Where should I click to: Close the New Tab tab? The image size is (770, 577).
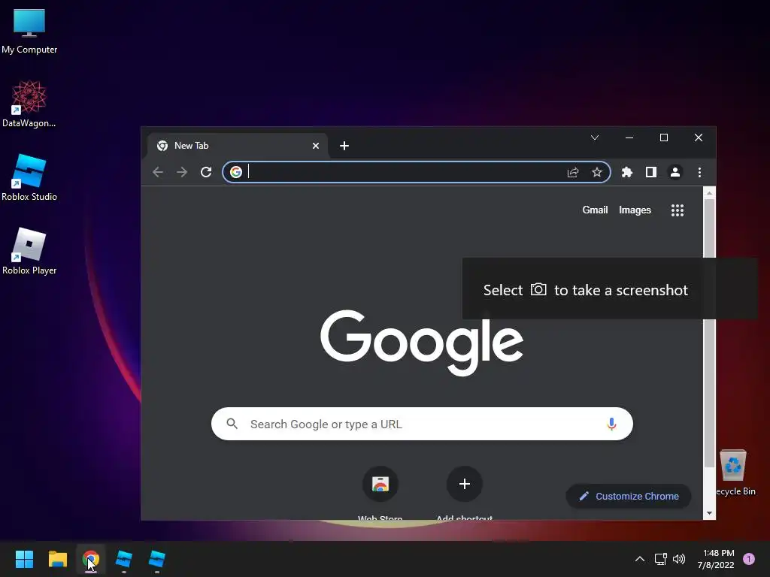(316, 146)
